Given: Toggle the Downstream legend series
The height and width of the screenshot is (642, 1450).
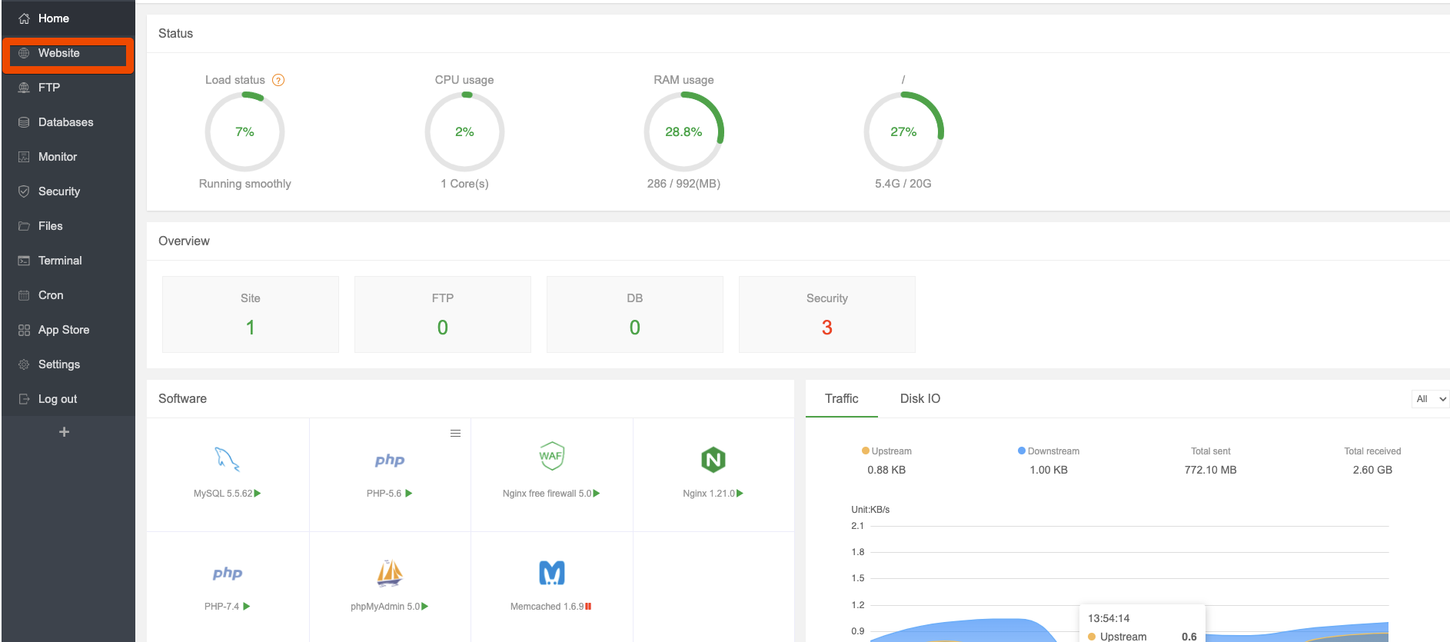Looking at the screenshot, I should pyautogui.click(x=1049, y=451).
